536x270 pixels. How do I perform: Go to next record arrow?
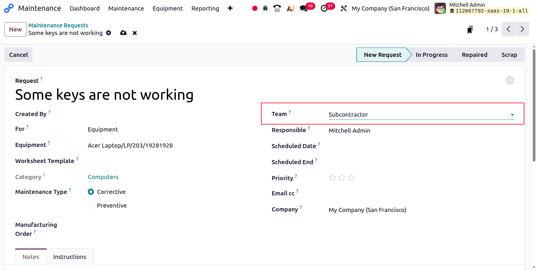522,29
